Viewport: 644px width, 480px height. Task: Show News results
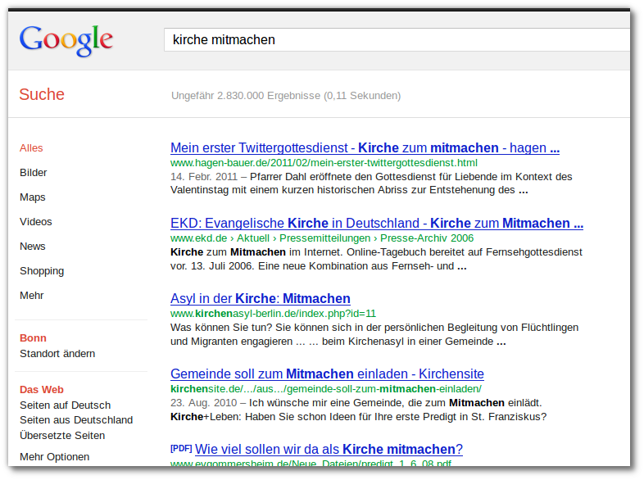pyautogui.click(x=33, y=247)
